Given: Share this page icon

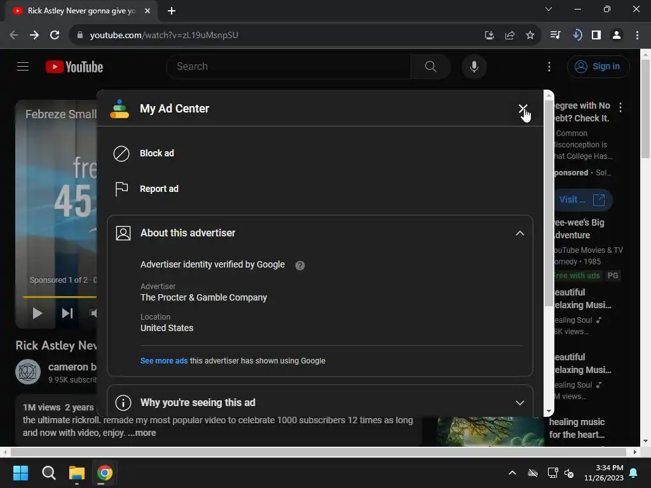Looking at the screenshot, I should [509, 36].
